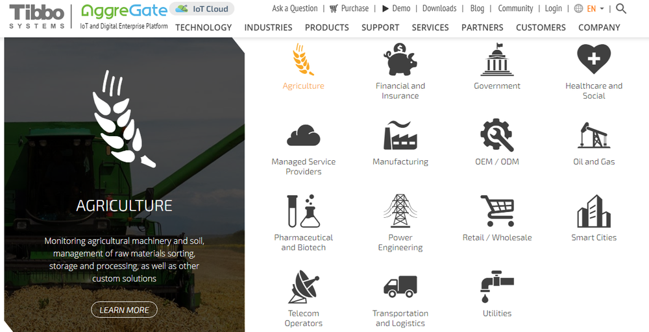Click Pharmaceutical and Biotech label

click(303, 243)
